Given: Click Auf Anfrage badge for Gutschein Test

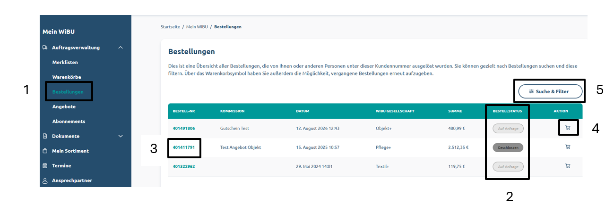Looking at the screenshot, I should (x=508, y=128).
